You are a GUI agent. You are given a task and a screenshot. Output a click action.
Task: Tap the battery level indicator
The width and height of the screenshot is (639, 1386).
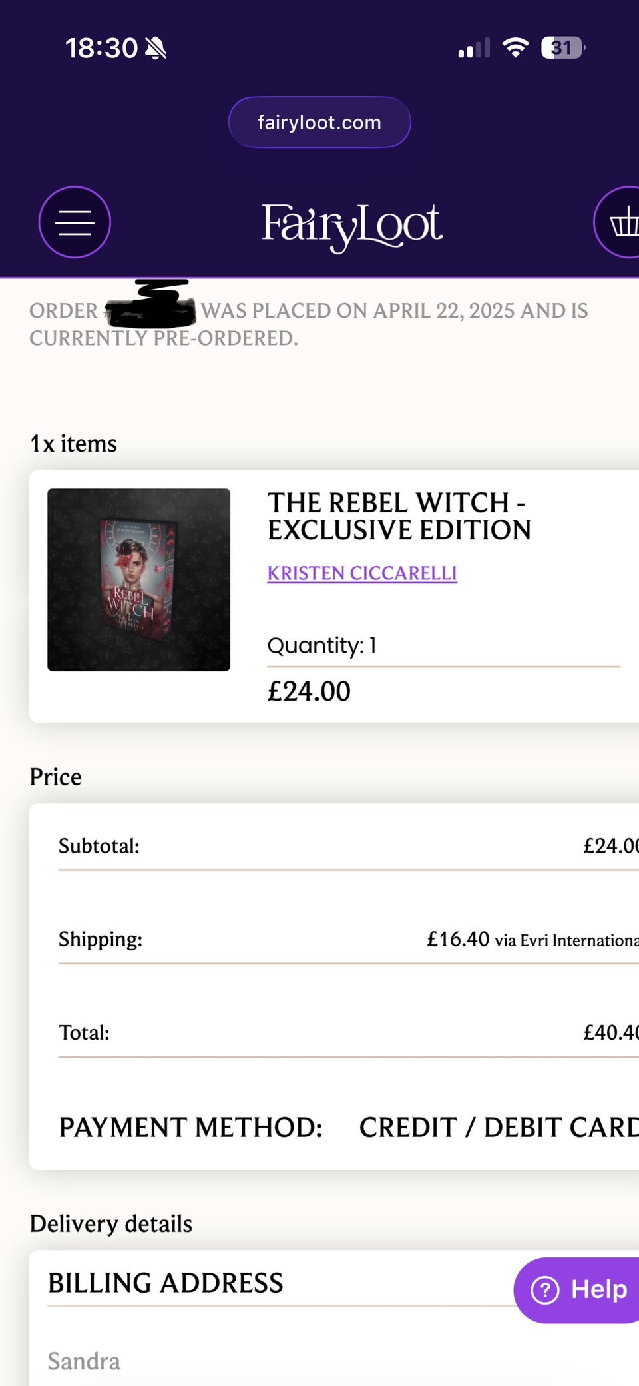pyautogui.click(x=562, y=48)
